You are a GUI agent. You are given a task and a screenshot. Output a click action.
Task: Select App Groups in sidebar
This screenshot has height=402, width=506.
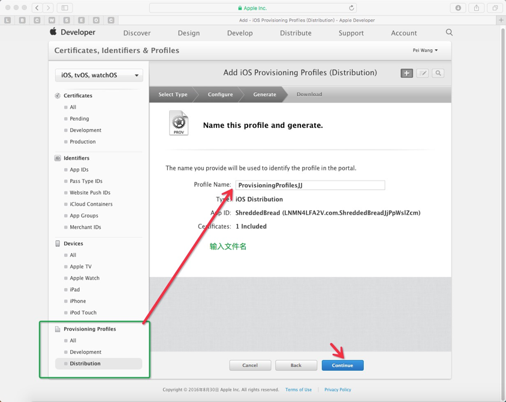(84, 215)
